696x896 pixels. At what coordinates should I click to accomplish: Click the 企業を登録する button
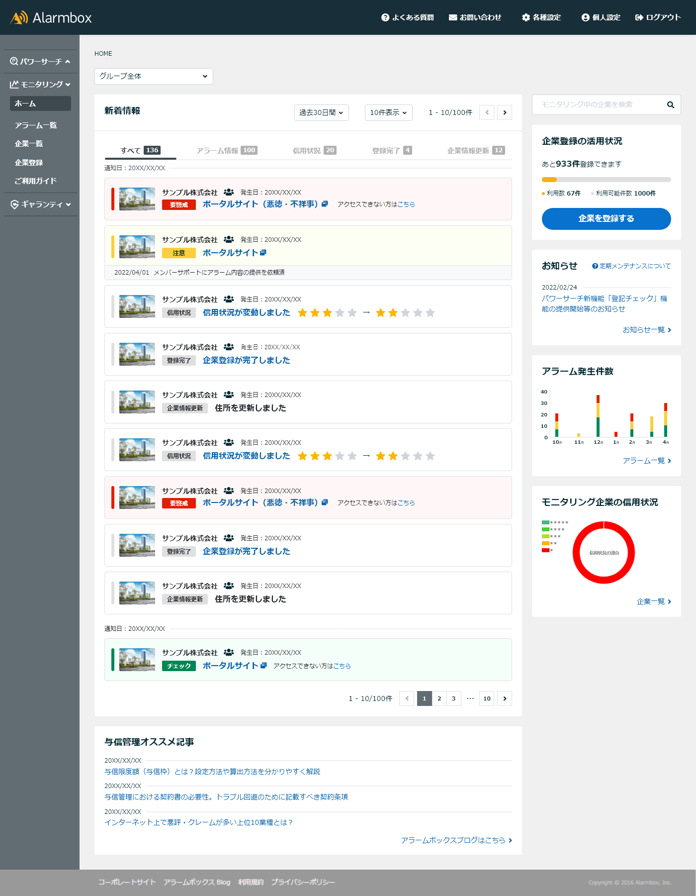click(x=606, y=218)
